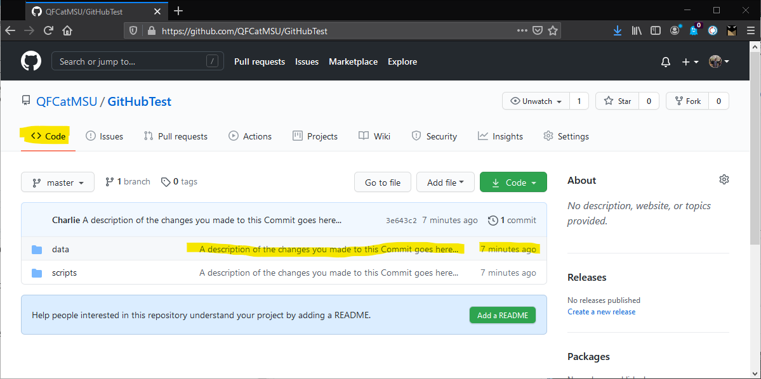The height and width of the screenshot is (379, 761).
Task: View the 0 tags link
Action: coord(179,182)
